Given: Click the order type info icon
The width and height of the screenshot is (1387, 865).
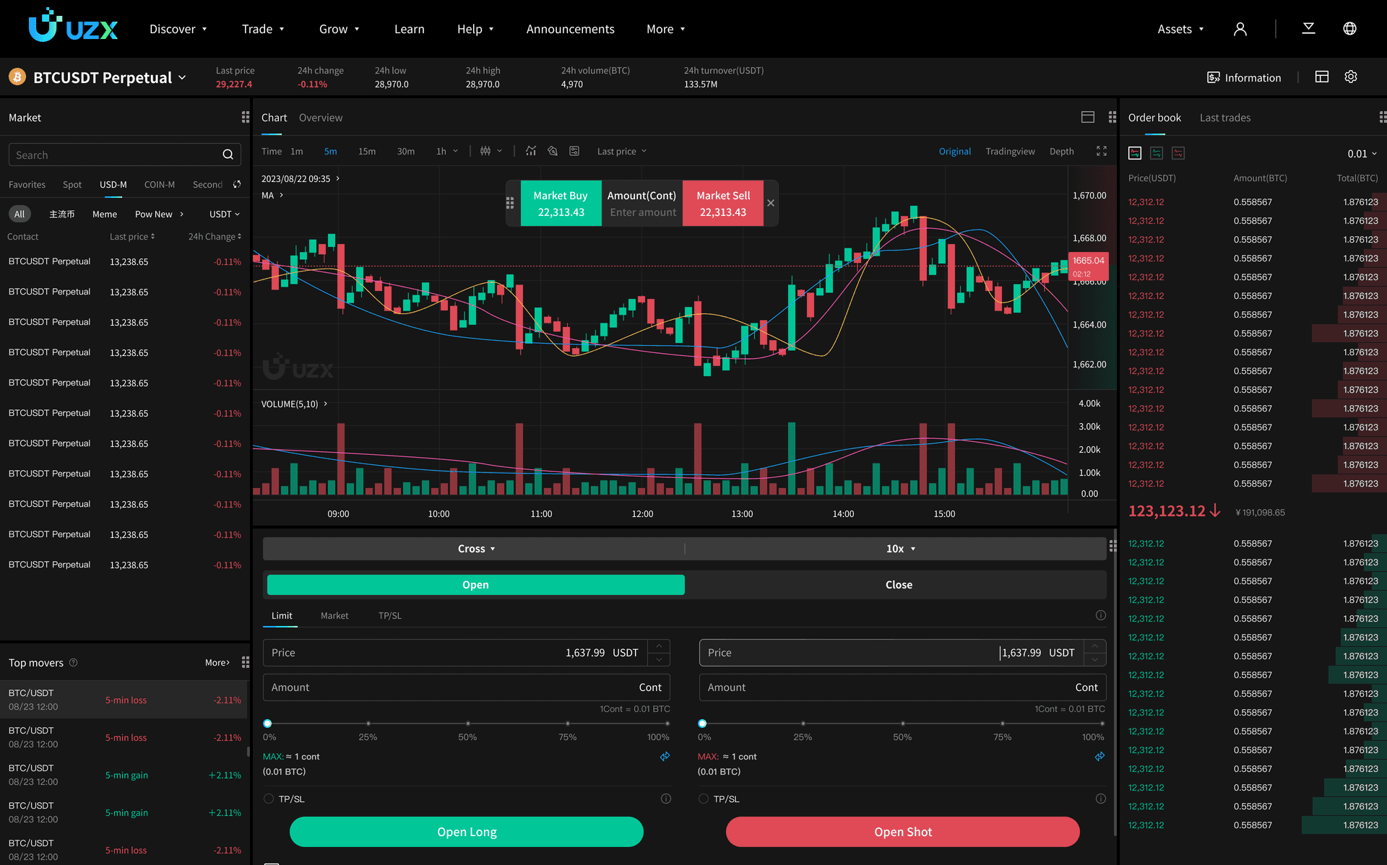Looking at the screenshot, I should [x=1101, y=615].
